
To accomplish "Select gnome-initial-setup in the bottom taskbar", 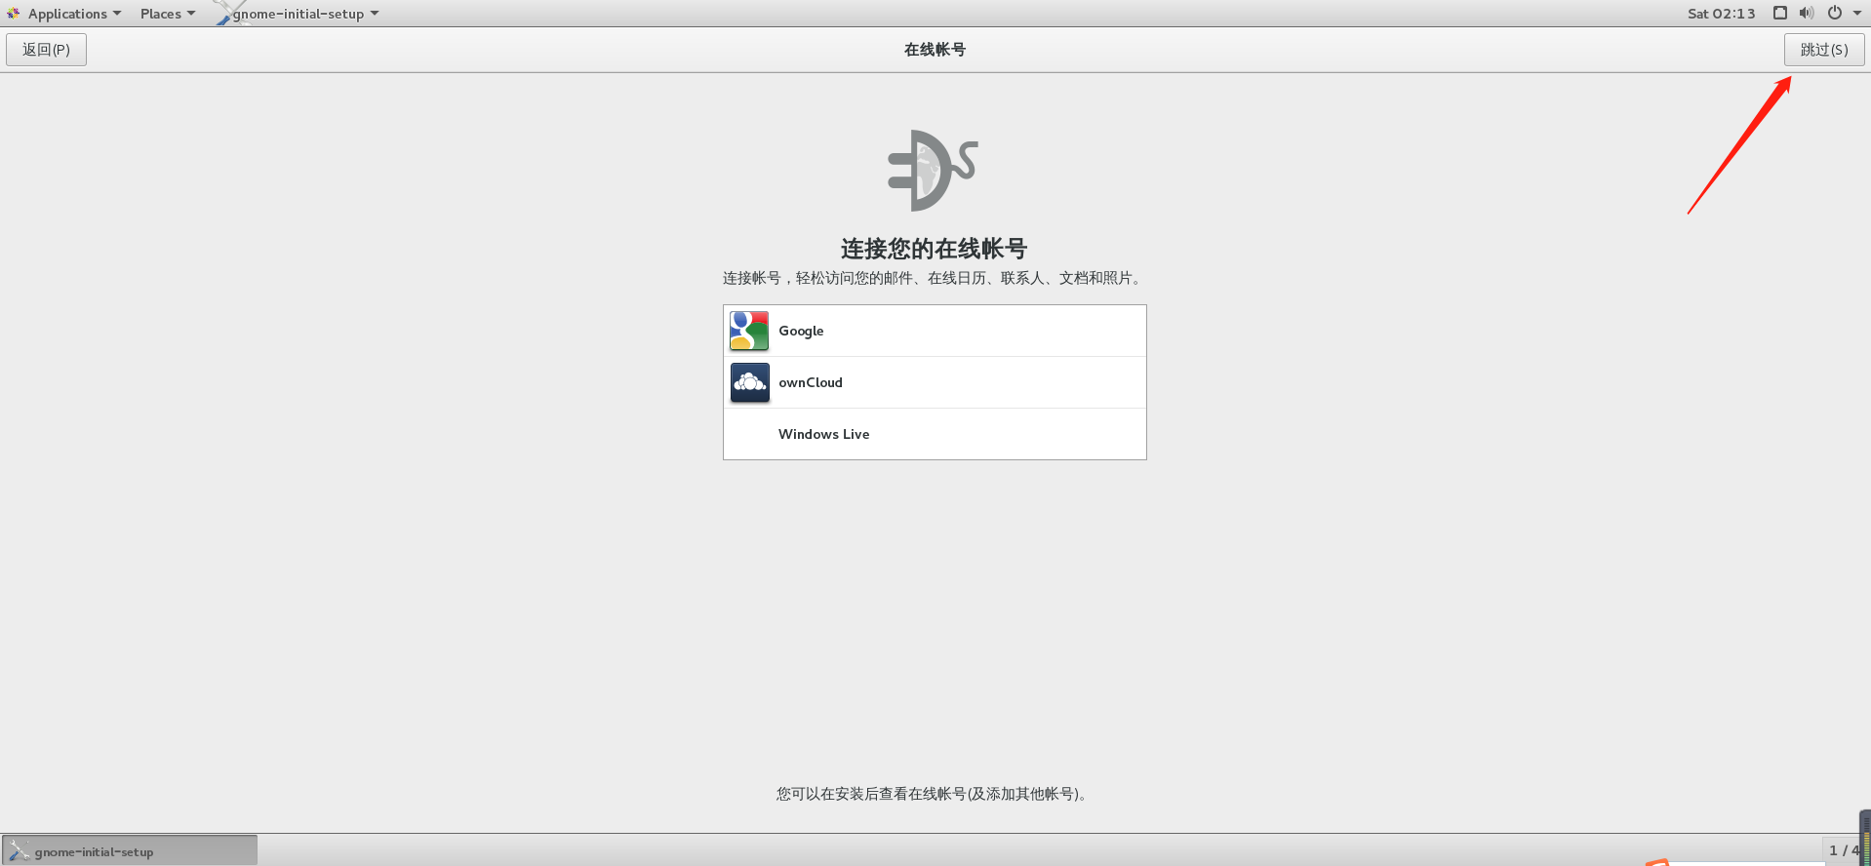I will pos(130,851).
